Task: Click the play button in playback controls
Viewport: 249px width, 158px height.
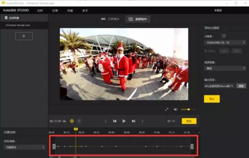Action: coord(124,121)
